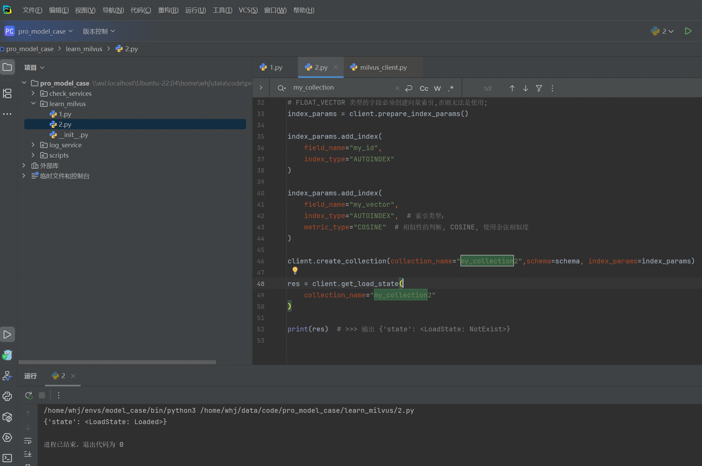
Task: Jump to previous search occurrence arrow
Action: tap(512, 88)
